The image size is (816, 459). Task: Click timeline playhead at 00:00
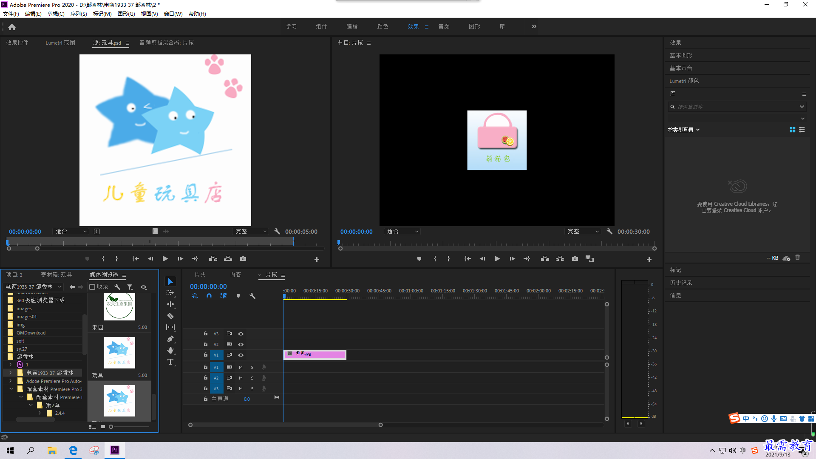284,296
